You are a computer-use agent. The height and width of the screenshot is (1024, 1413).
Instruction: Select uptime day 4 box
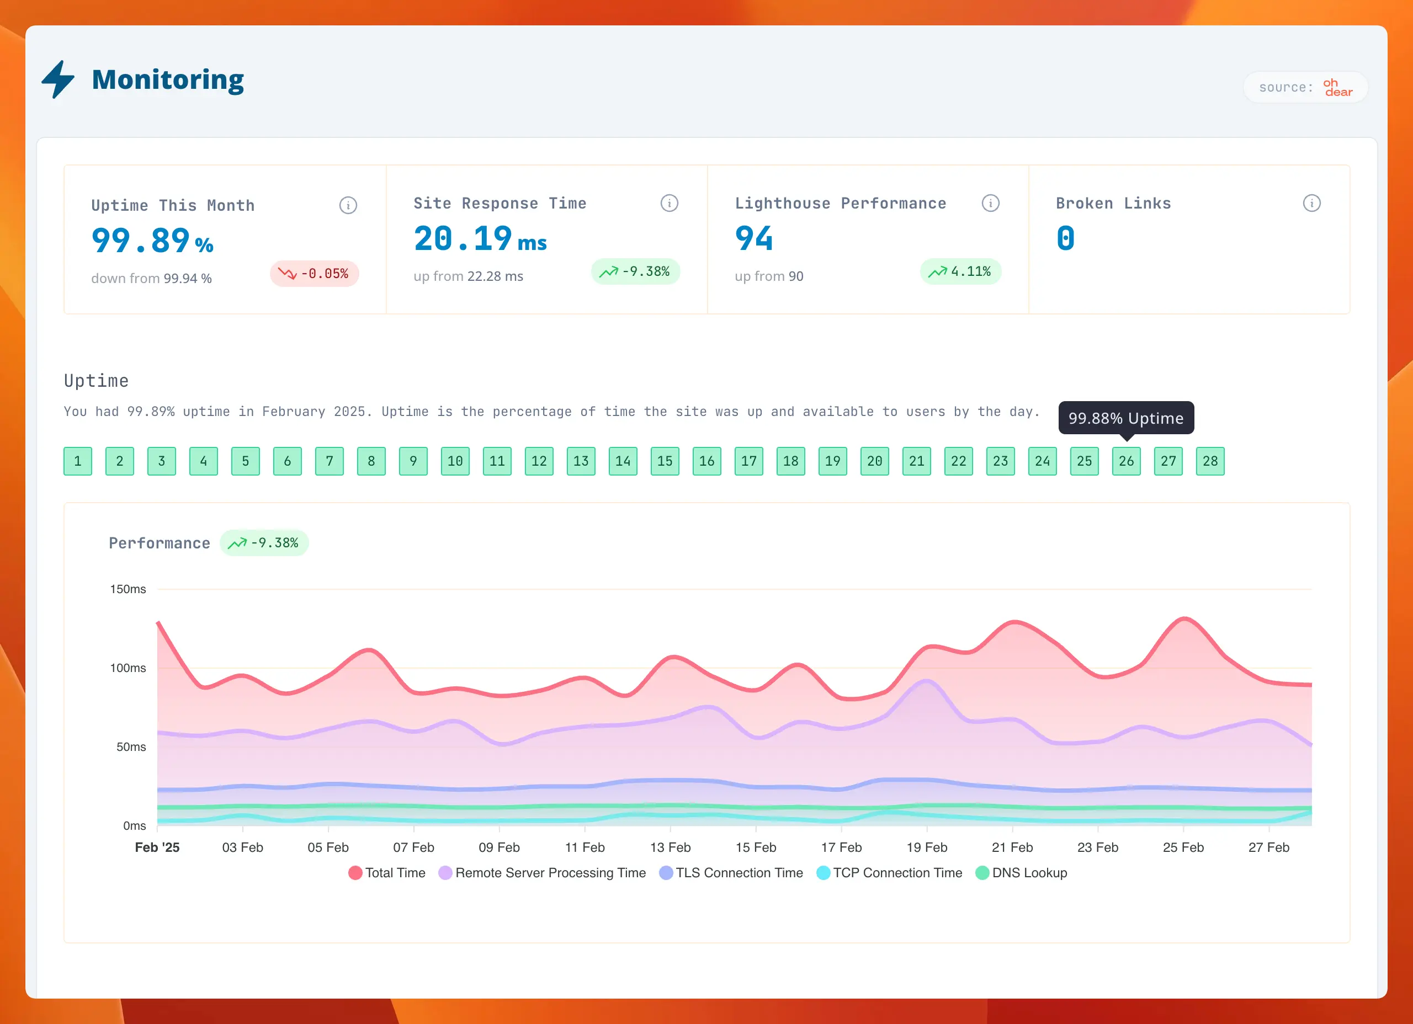click(204, 461)
